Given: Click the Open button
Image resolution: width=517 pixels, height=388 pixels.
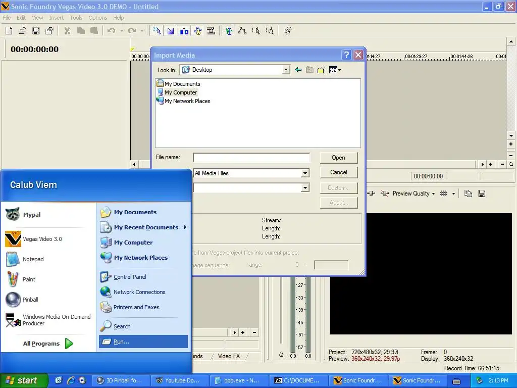Looking at the screenshot, I should click(339, 158).
